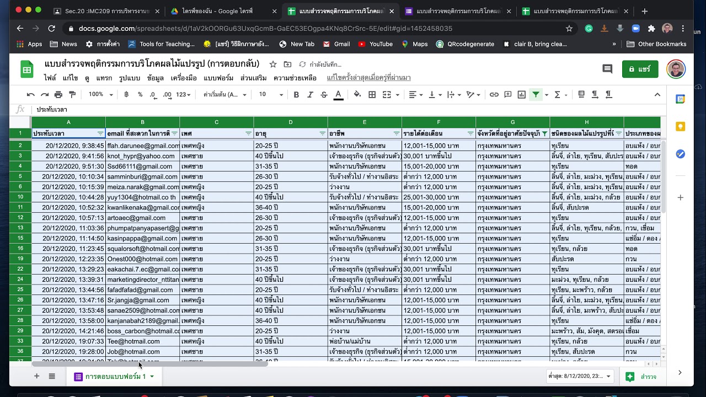Open the ส่วนเสริม menu
706x397 pixels.
click(x=254, y=78)
